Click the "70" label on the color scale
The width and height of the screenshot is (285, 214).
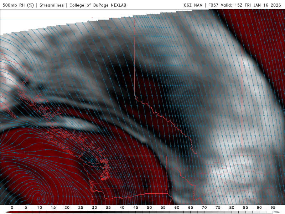[x=204, y=208]
